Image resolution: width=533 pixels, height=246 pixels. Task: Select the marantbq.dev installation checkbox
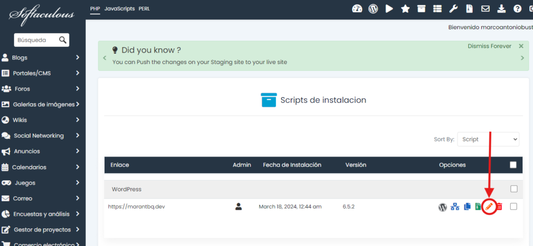point(514,206)
